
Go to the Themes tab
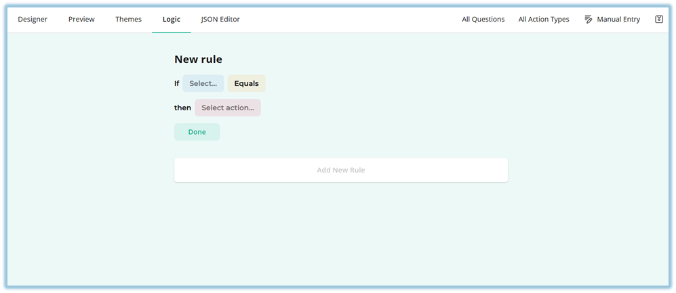128,20
